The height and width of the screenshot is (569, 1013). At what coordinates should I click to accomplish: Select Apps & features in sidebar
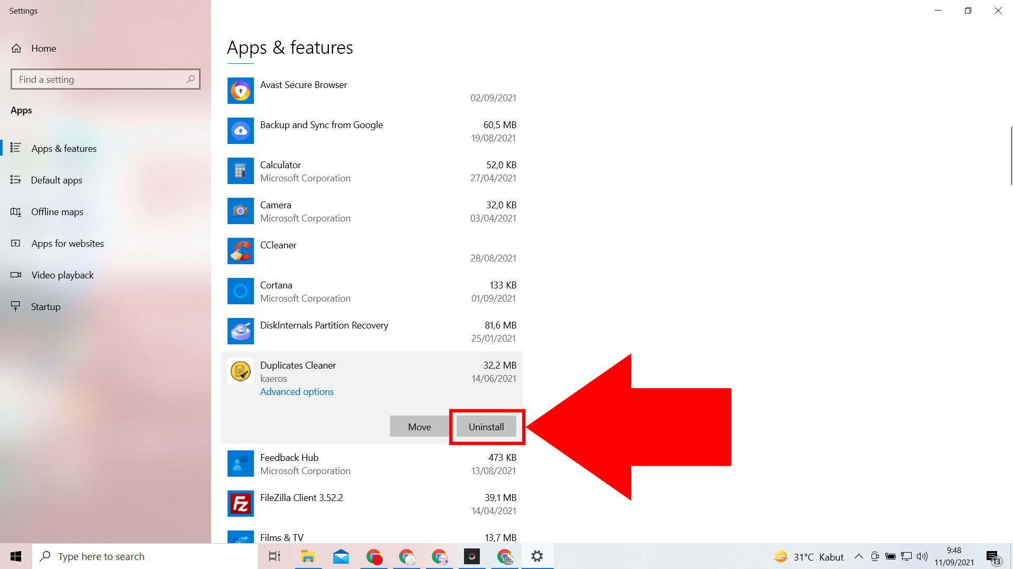pyautogui.click(x=106, y=149)
